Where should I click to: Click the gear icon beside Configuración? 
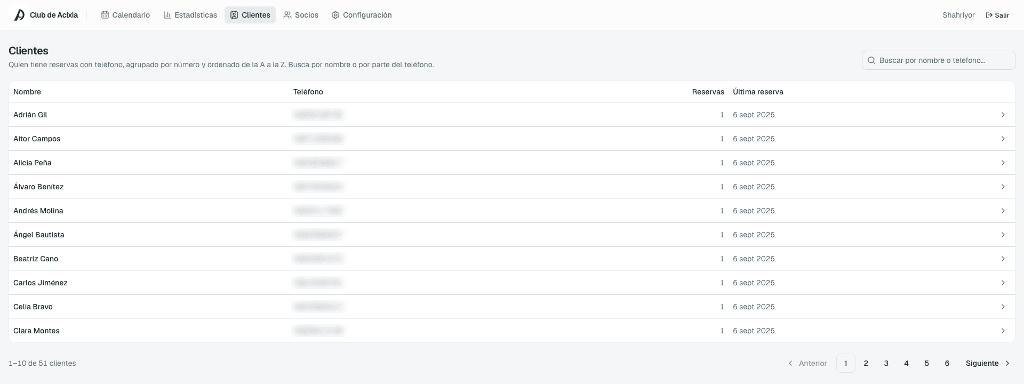tap(335, 15)
